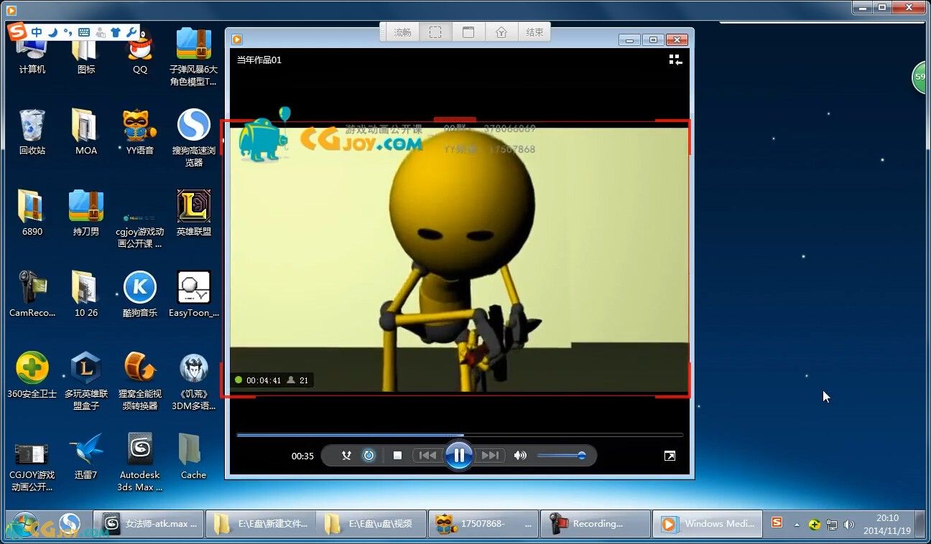Launch 迅雷7 desktop icon
931x544 pixels.
coord(86,456)
